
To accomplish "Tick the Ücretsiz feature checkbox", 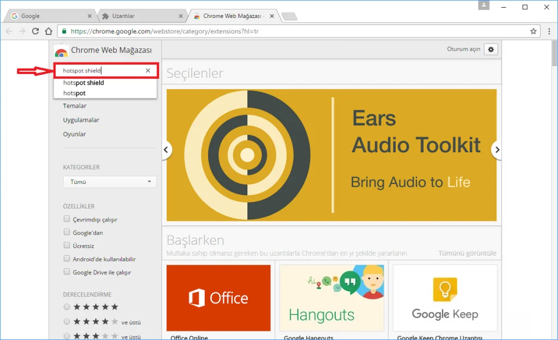I will (67, 246).
